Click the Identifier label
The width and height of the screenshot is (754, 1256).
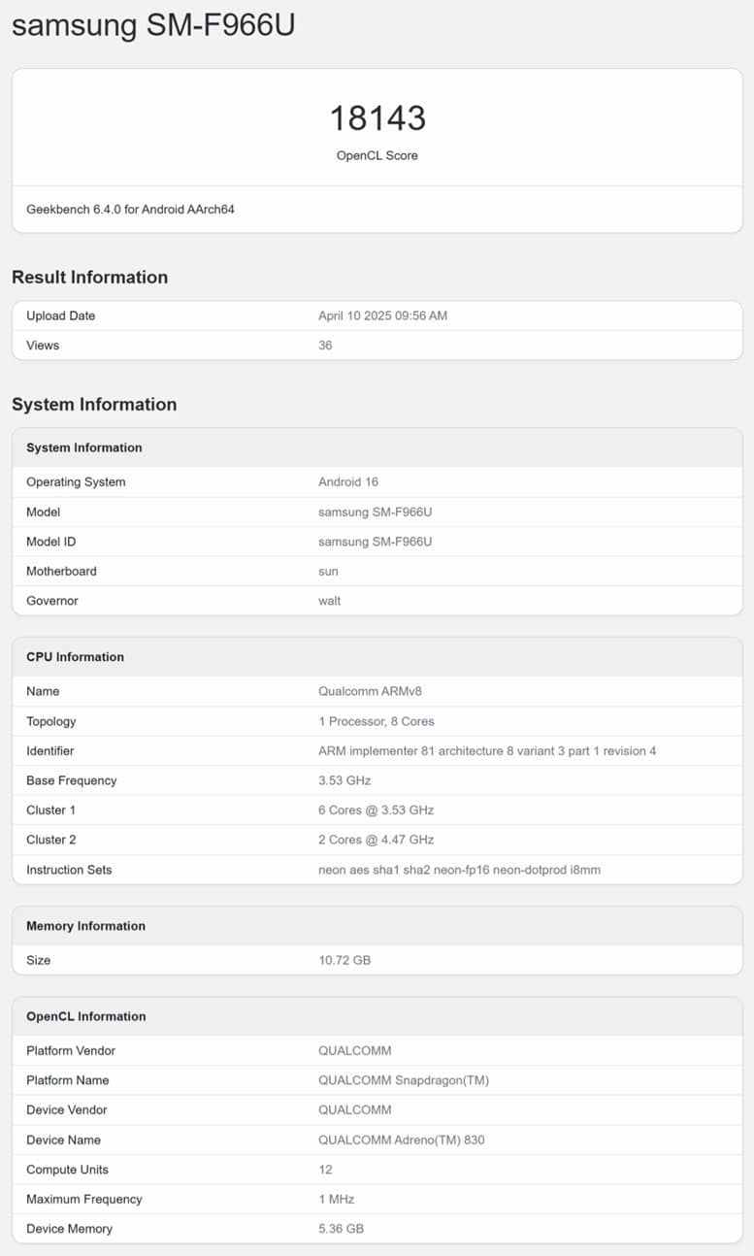tap(50, 751)
